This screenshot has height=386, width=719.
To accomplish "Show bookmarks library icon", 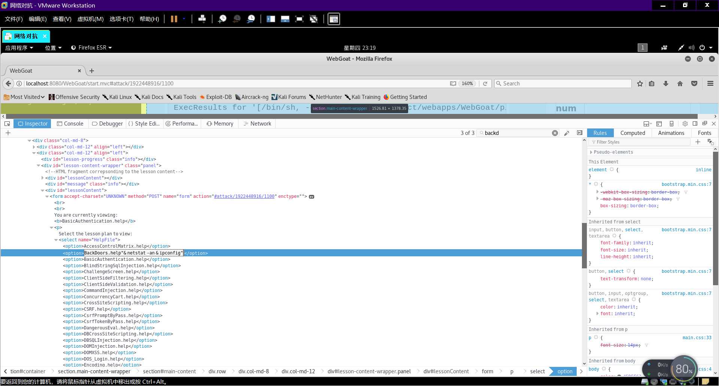I will [652, 84].
